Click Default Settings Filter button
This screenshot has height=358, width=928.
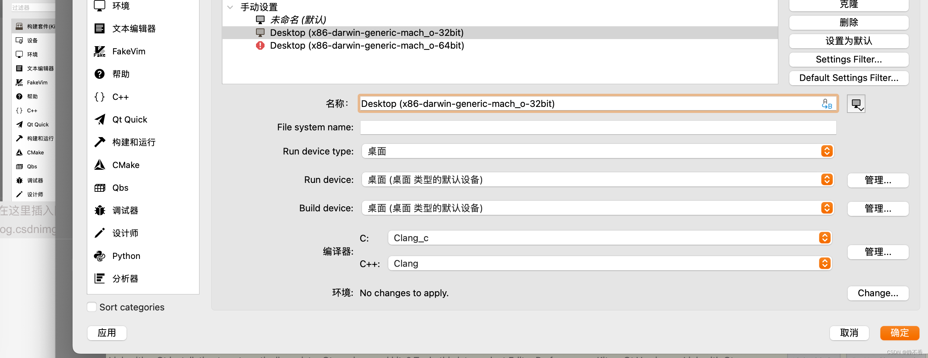pyautogui.click(x=849, y=78)
